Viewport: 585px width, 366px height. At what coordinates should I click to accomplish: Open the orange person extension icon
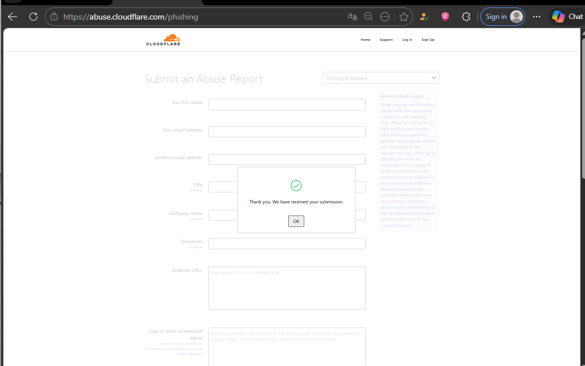pos(424,17)
